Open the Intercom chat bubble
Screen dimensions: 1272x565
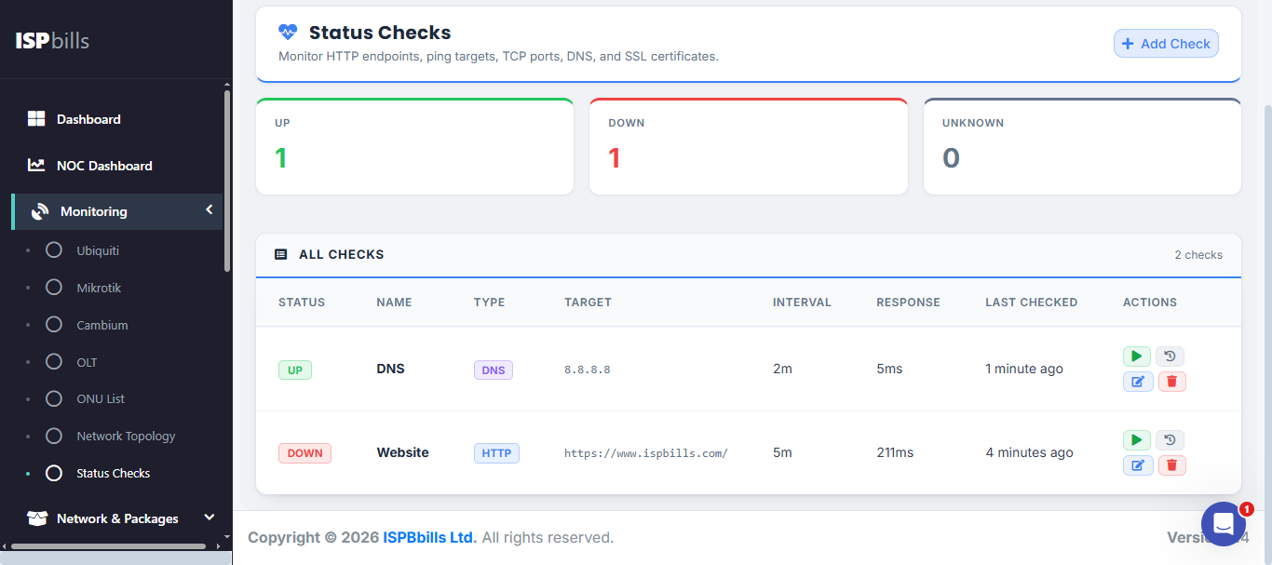[x=1223, y=524]
